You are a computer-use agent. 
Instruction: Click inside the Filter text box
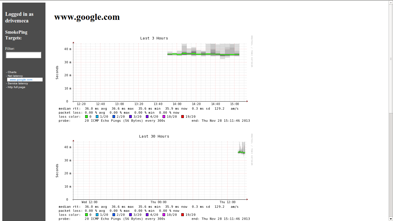coord(23,55)
